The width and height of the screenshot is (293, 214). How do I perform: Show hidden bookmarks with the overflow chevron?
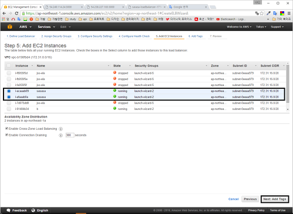(268, 19)
